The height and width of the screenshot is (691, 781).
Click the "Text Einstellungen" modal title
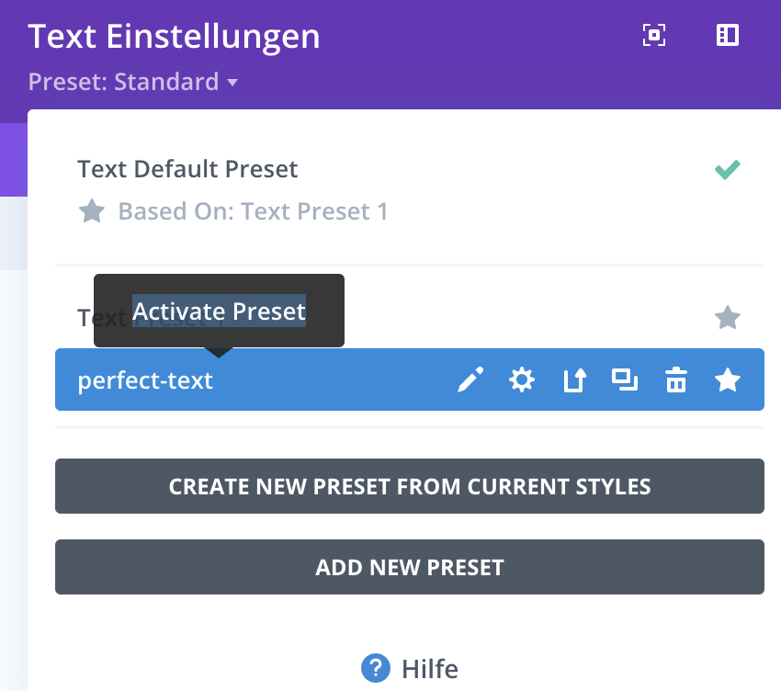click(175, 37)
